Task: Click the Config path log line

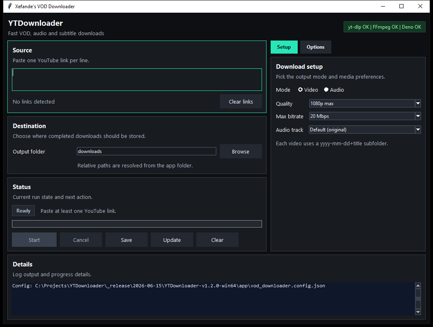Action: click(169, 286)
